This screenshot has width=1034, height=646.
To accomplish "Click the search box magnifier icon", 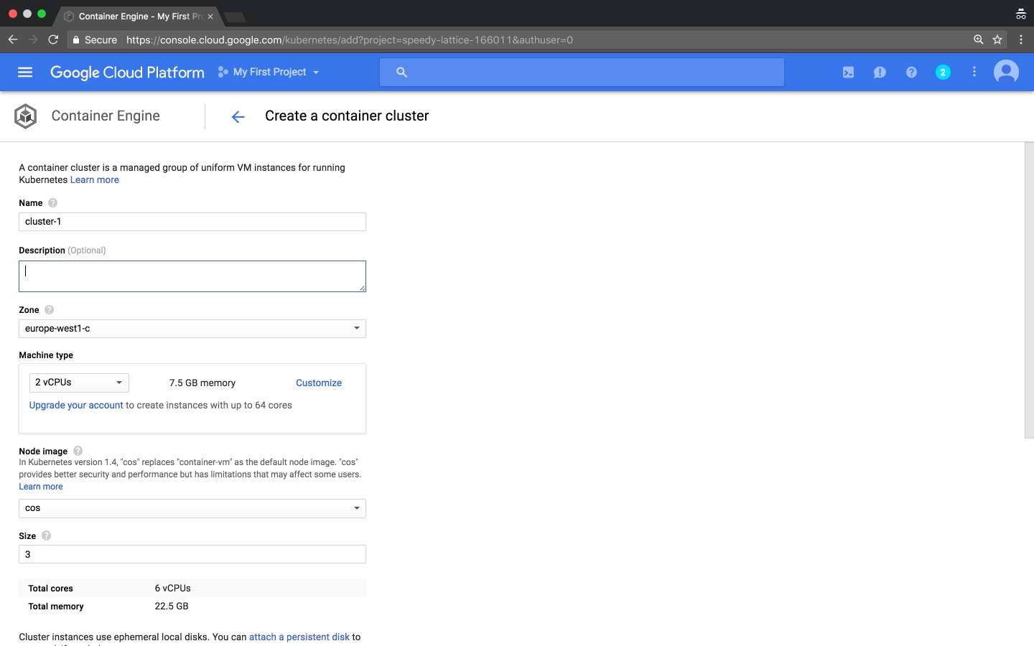I will pos(402,72).
